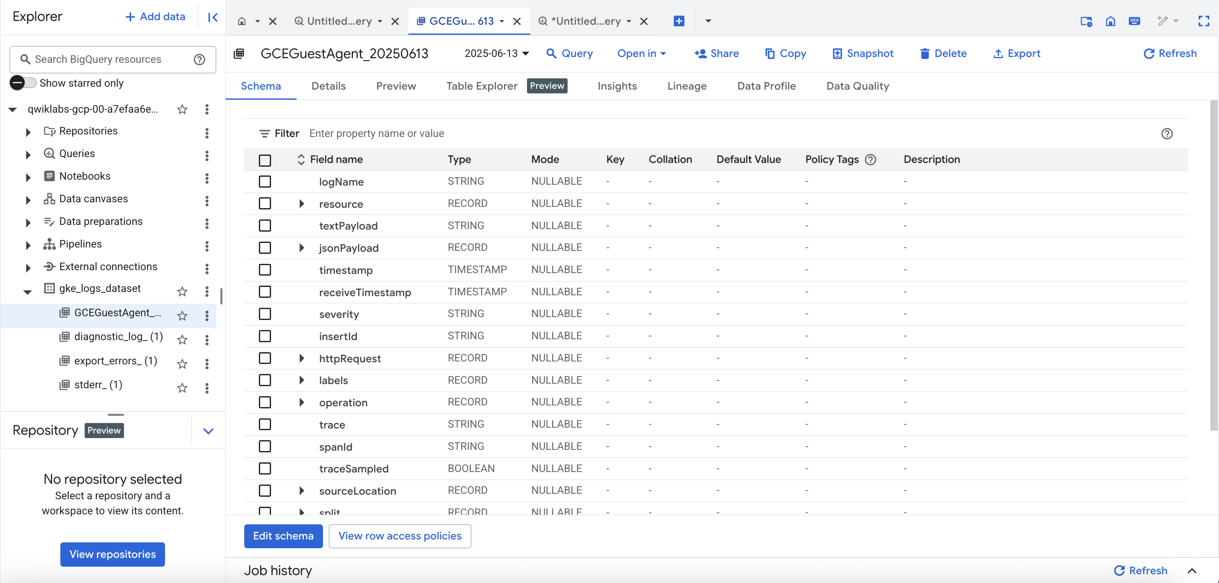This screenshot has width=1219, height=583.
Task: Check the timestamp field checkbox
Action: coord(265,270)
